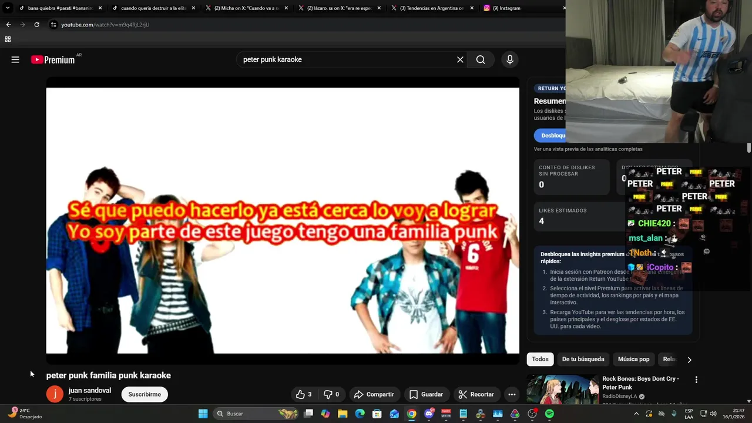Open Microsoft Store from taskbar
The height and width of the screenshot is (423, 752).
coord(377,414)
